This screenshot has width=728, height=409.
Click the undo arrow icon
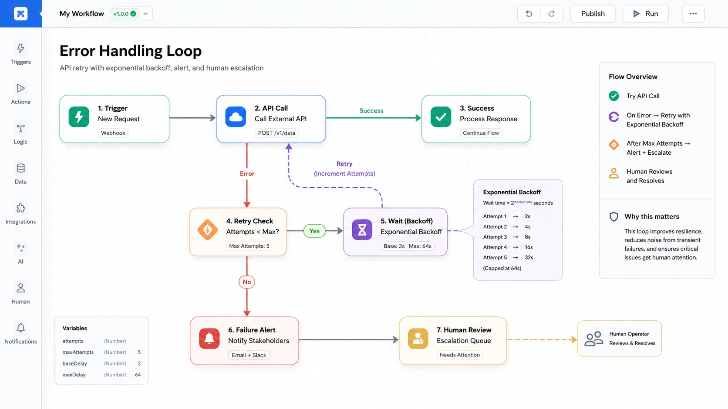click(529, 13)
